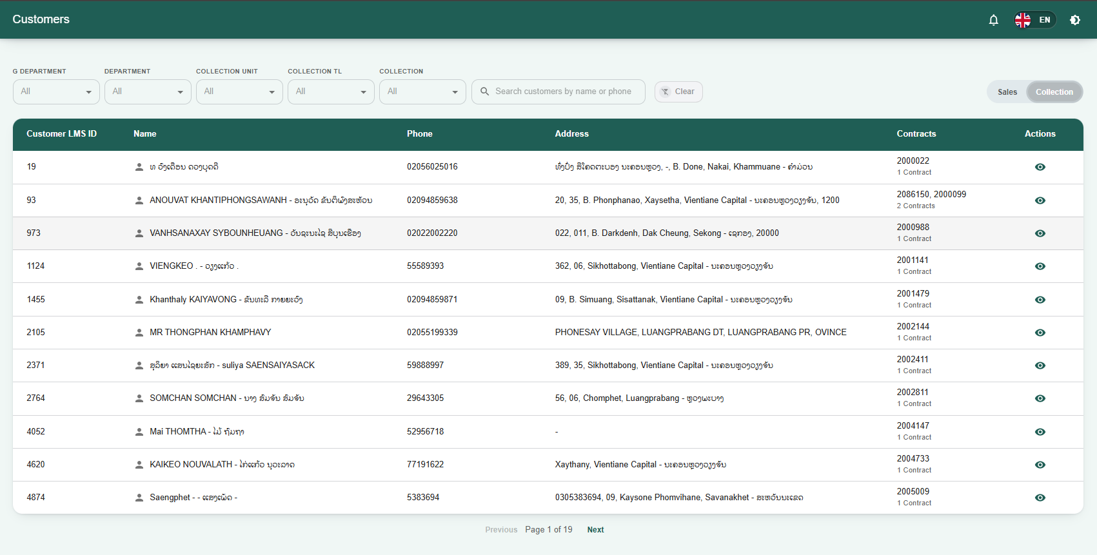Click the Previous page button
This screenshot has height=555, width=1097.
(501, 530)
